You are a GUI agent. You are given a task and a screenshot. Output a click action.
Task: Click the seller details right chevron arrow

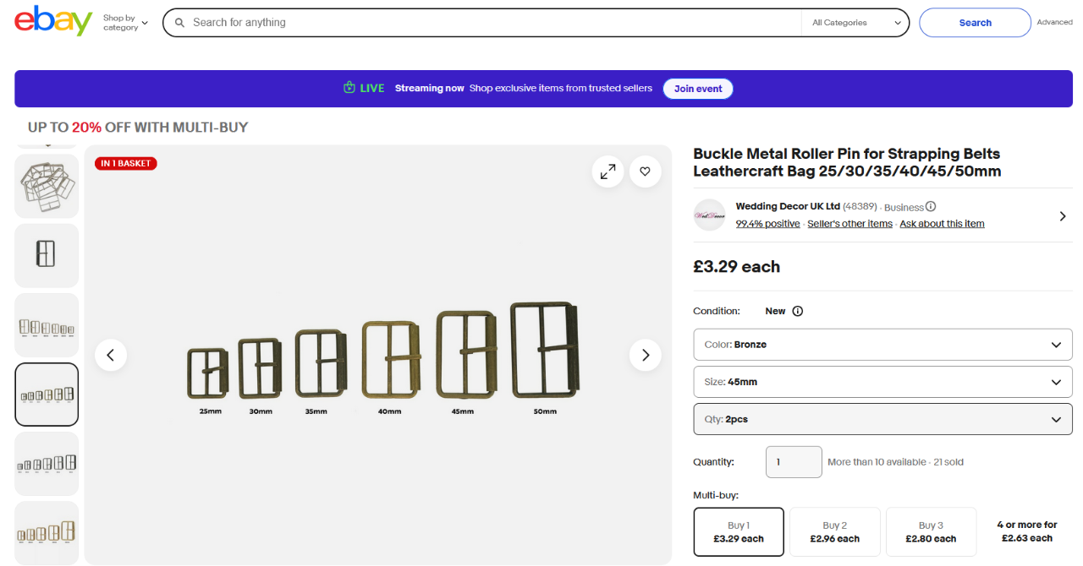(1063, 216)
